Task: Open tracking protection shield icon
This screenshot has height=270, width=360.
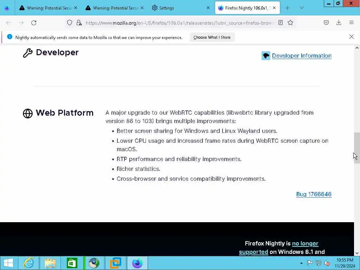Action: (x=70, y=22)
